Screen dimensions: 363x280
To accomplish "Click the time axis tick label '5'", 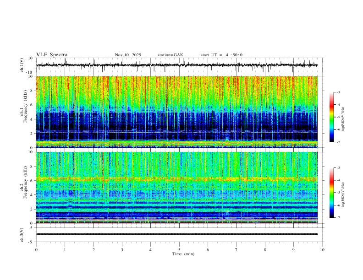I will coord(179,250).
